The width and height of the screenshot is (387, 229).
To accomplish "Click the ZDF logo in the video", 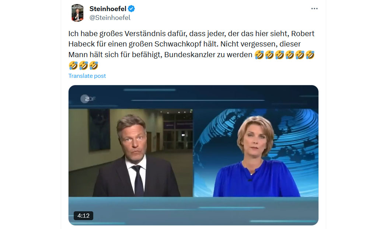I will coord(88,99).
